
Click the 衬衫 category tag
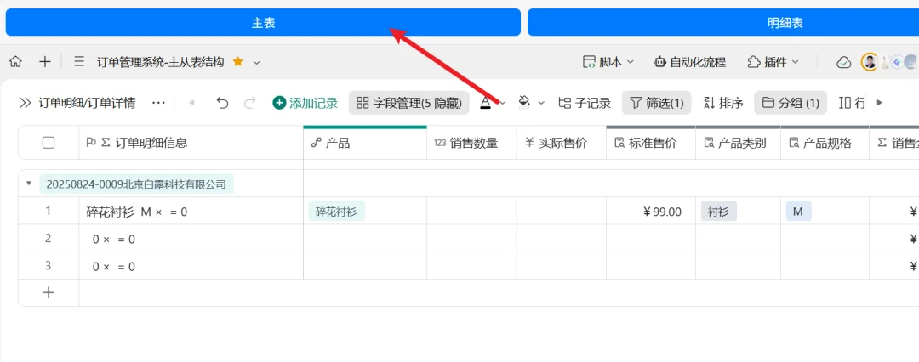(x=718, y=212)
